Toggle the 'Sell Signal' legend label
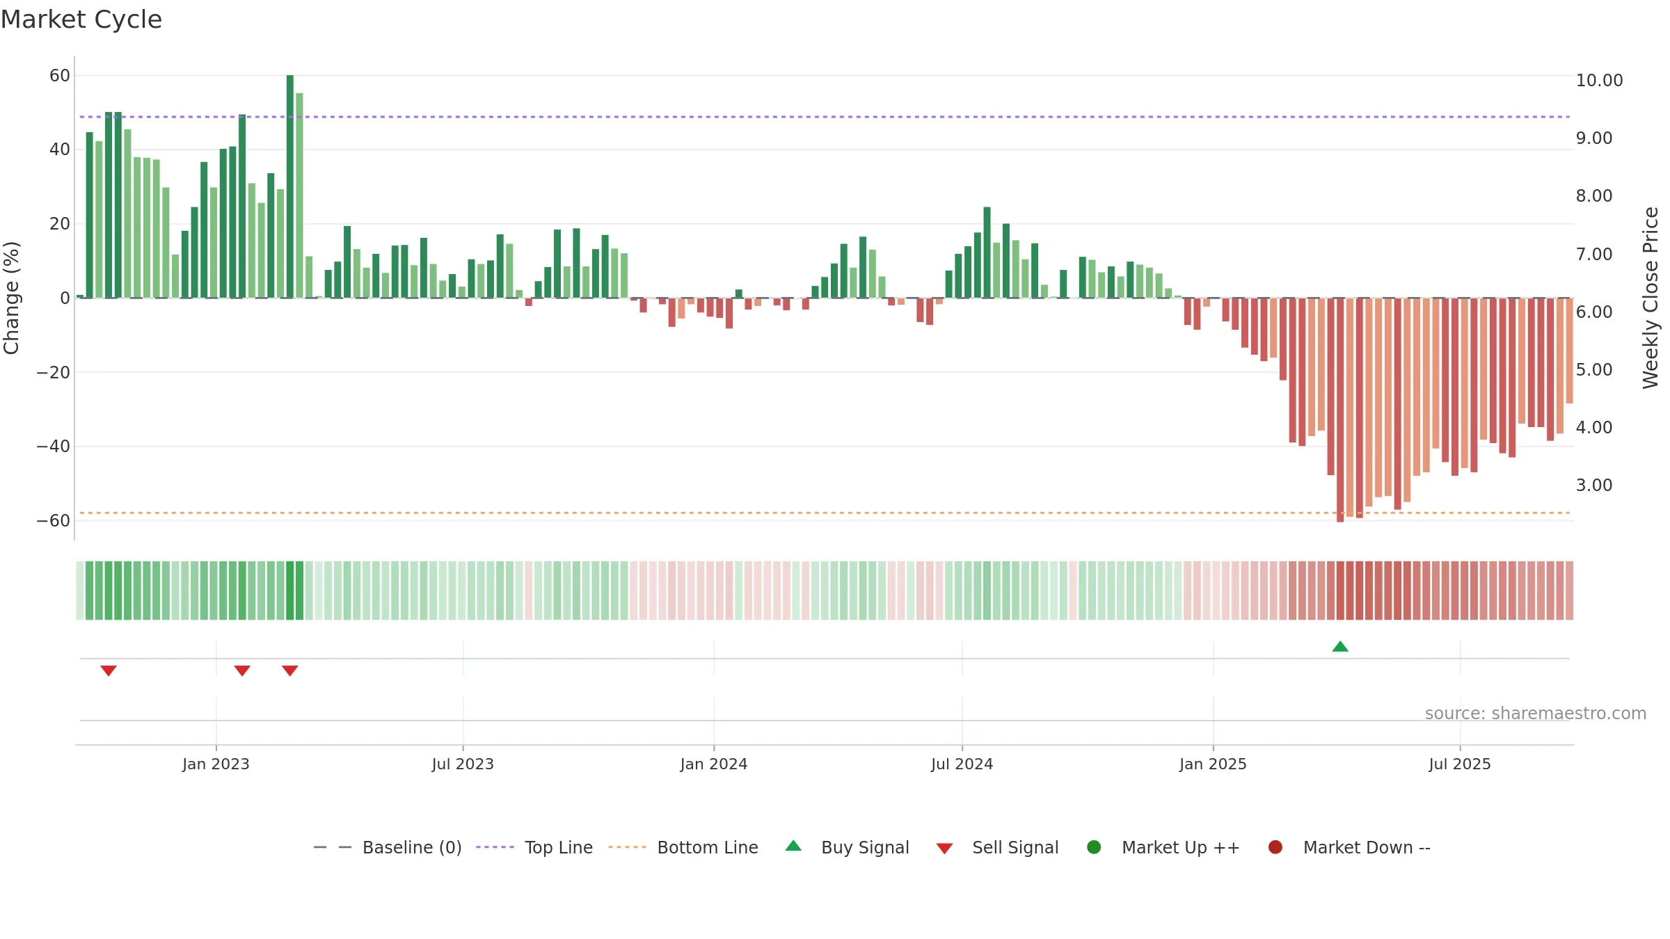The height and width of the screenshot is (939, 1670). [1015, 848]
